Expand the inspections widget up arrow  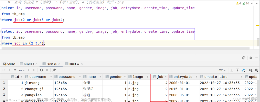point(252,3)
